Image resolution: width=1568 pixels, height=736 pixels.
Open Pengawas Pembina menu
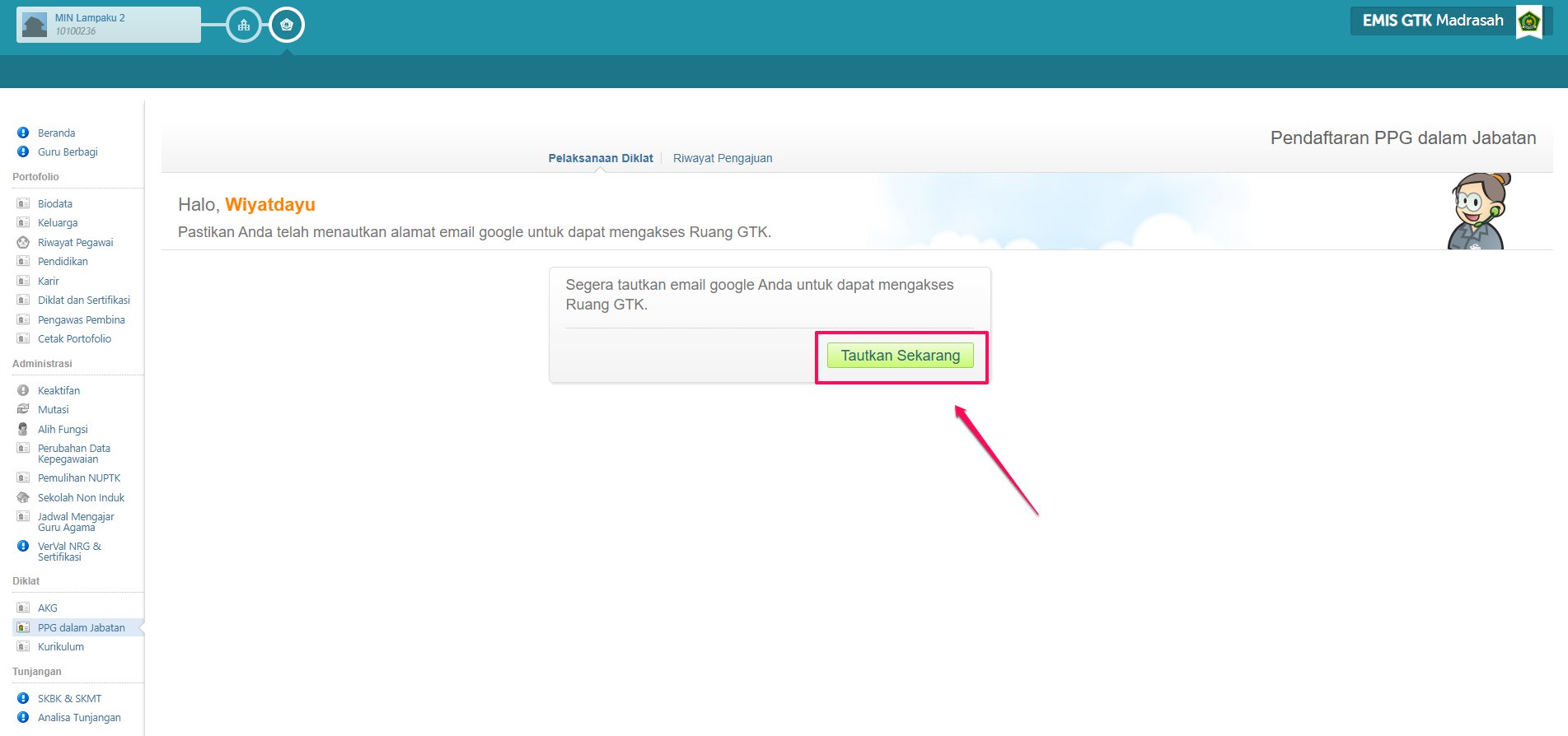[x=82, y=319]
